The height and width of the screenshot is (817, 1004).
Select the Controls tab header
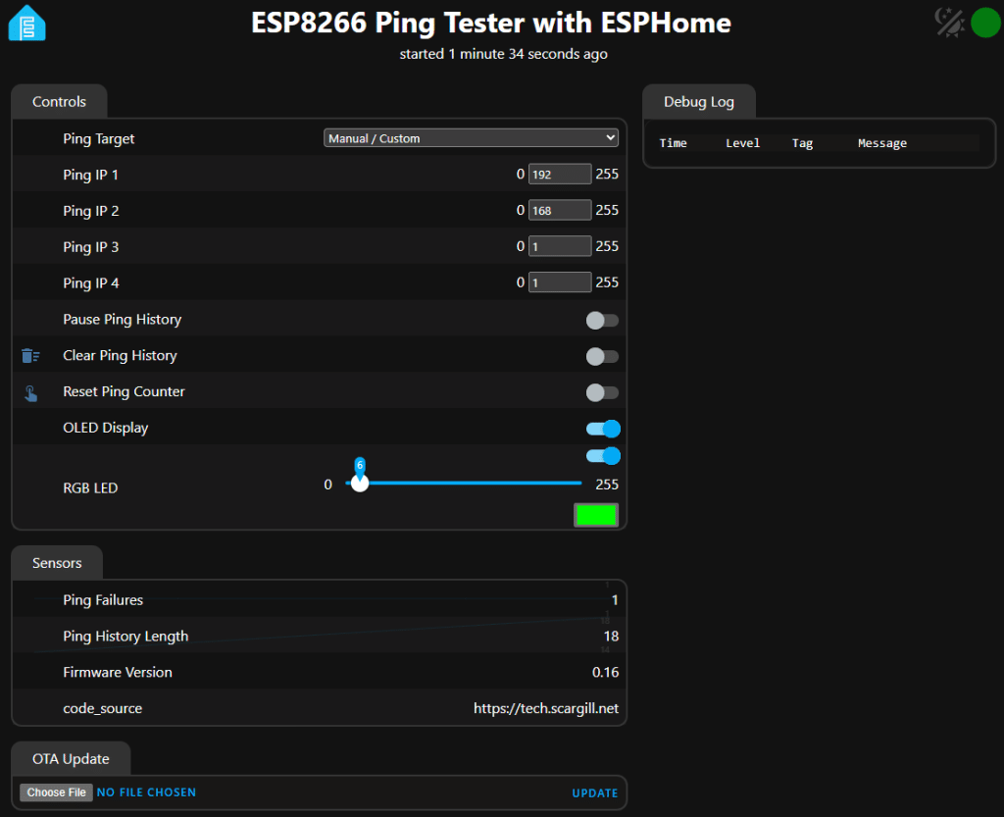click(x=59, y=102)
